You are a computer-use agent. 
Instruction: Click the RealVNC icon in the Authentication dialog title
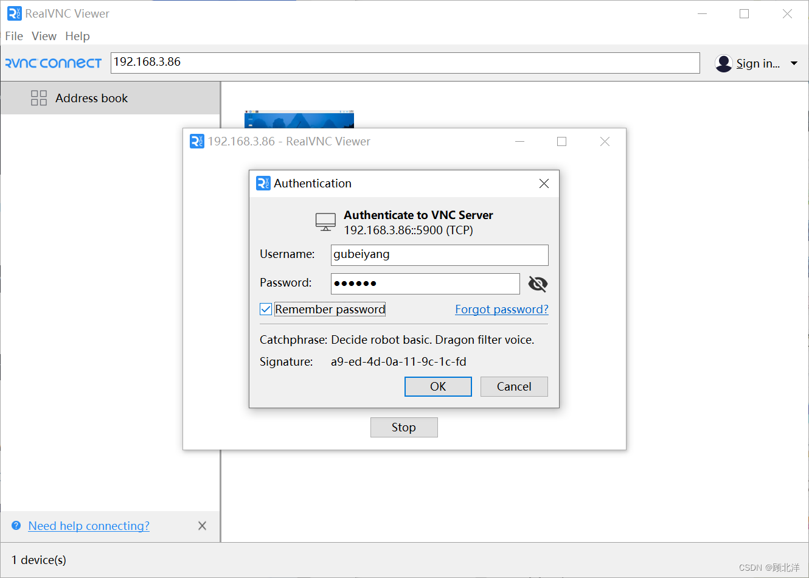click(x=263, y=183)
